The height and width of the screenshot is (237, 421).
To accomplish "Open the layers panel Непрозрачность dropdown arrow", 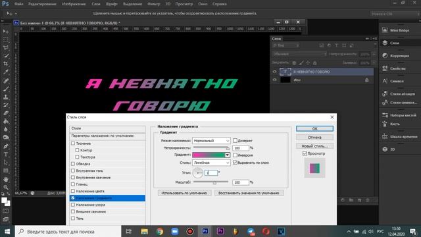I will point(374,54).
